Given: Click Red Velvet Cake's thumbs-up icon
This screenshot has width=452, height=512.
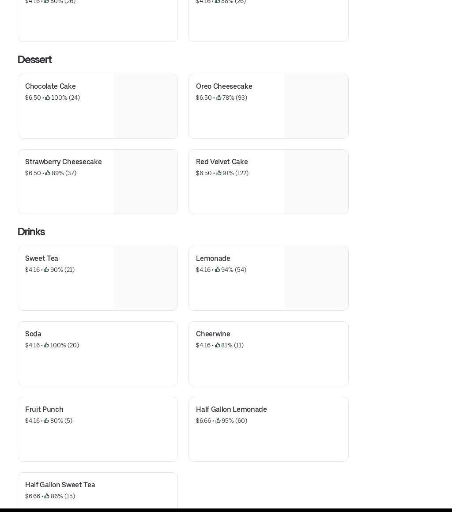Looking at the screenshot, I should pyautogui.click(x=218, y=173).
